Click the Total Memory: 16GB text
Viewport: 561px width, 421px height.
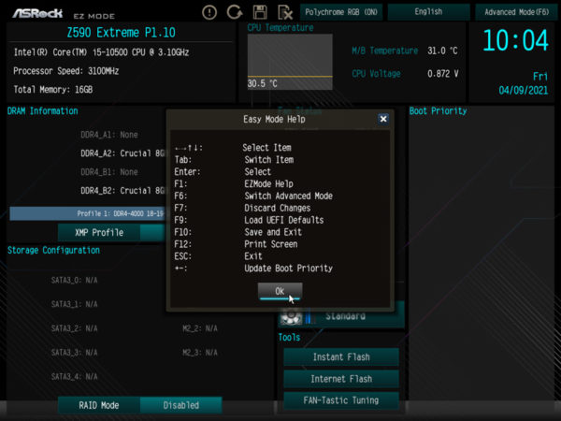tap(53, 90)
